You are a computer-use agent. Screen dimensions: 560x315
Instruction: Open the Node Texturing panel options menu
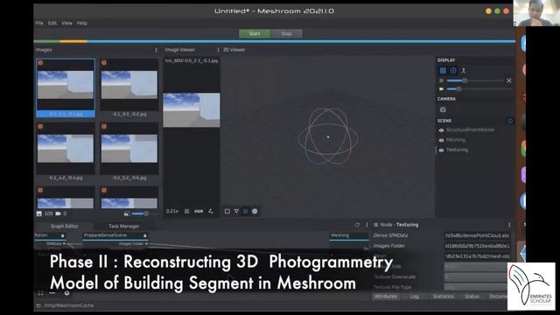pyautogui.click(x=509, y=225)
